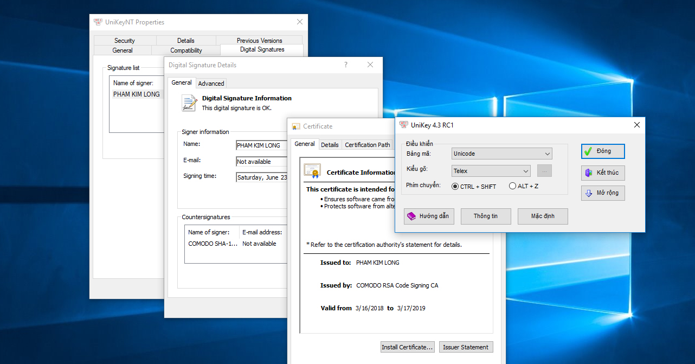The height and width of the screenshot is (364, 695).
Task: Click E-mail address column header in Countersignatures
Action: 263,232
